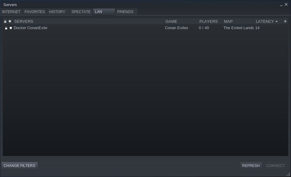This screenshot has width=291, height=177.
Task: Click the 0 / 40 players cell
Action: [x=204, y=28]
